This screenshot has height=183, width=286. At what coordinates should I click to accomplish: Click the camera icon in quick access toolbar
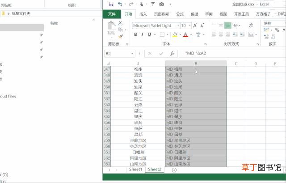point(162,4)
